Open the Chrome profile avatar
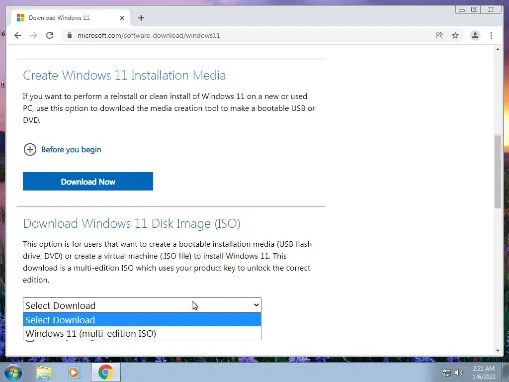The image size is (509, 382). click(x=475, y=35)
